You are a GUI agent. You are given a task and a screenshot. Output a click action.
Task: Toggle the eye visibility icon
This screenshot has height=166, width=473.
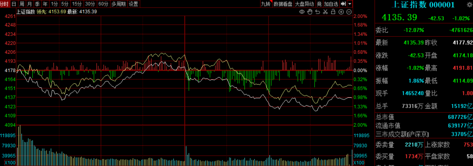point(302,12)
